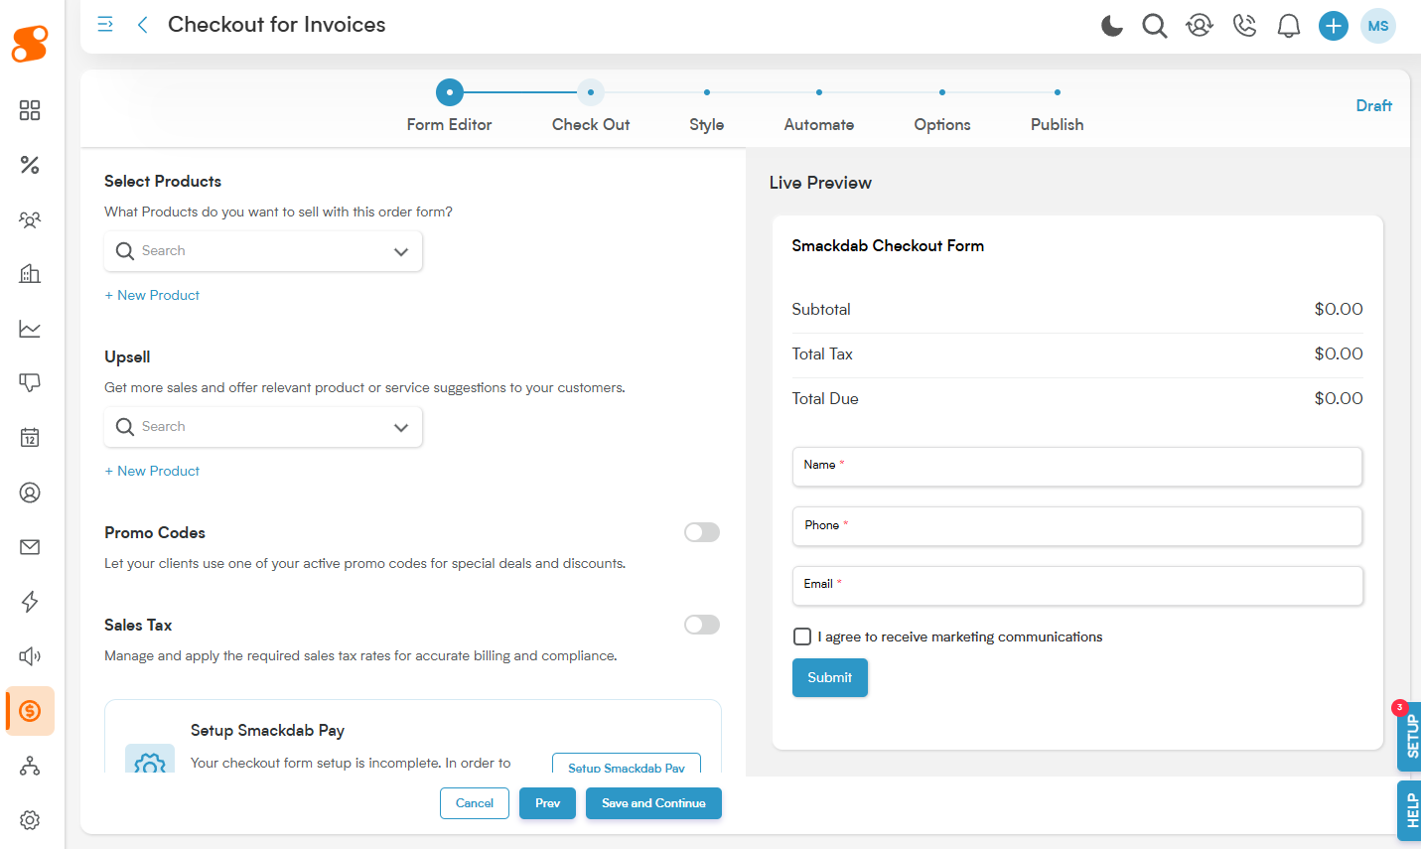Screen dimensions: 1421x849
Task: Click the Smackdab Checkout Form title
Action: [x=888, y=245]
